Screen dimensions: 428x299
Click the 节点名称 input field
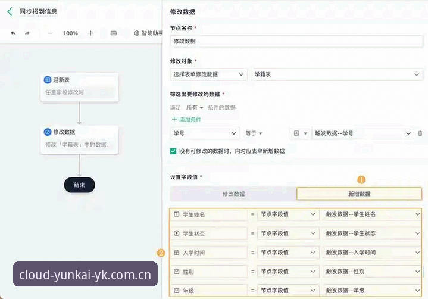[296, 41]
